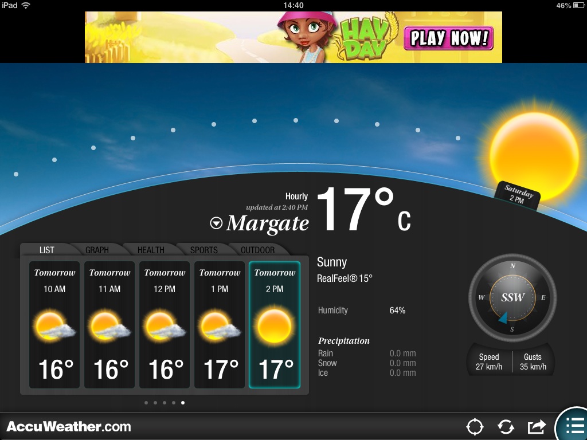Click 'updated at 2:40 PM' text
This screenshot has width=587, height=440.
click(277, 207)
